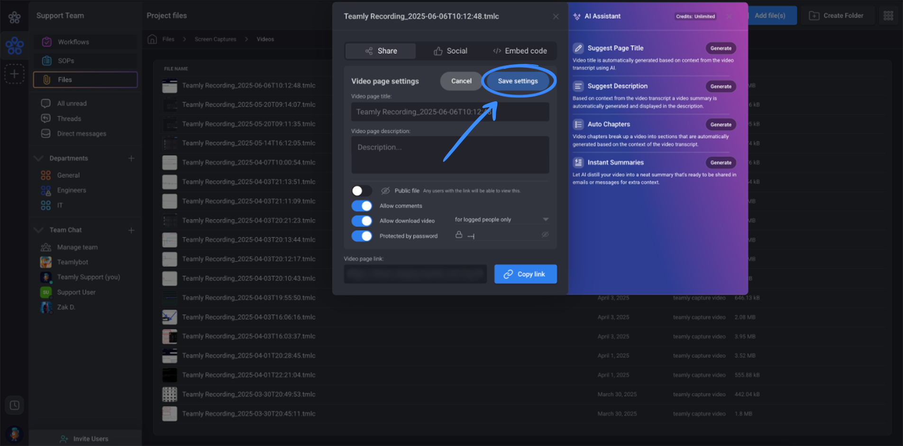Click the Video page link field
Image resolution: width=903 pixels, height=446 pixels.
(415, 274)
